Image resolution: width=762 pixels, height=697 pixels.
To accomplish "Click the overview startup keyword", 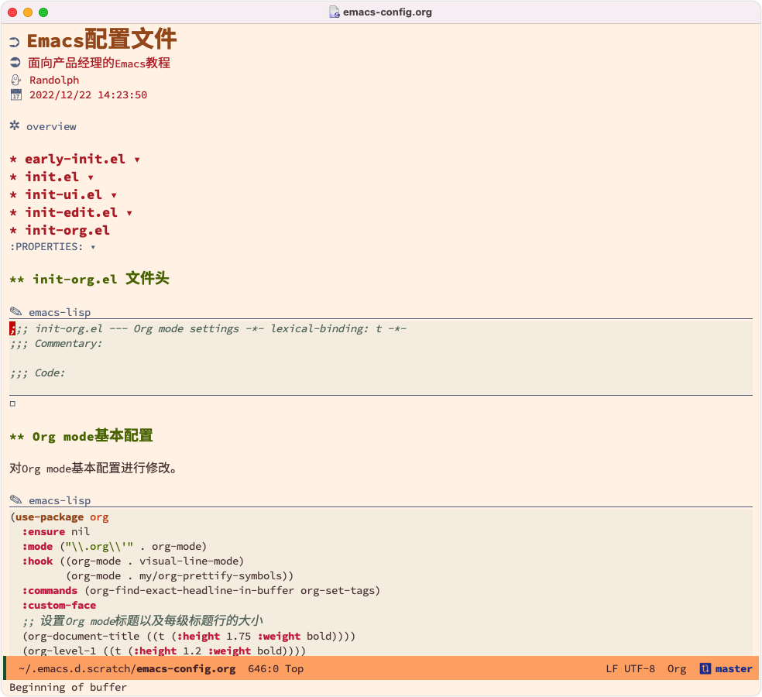I will click(52, 126).
